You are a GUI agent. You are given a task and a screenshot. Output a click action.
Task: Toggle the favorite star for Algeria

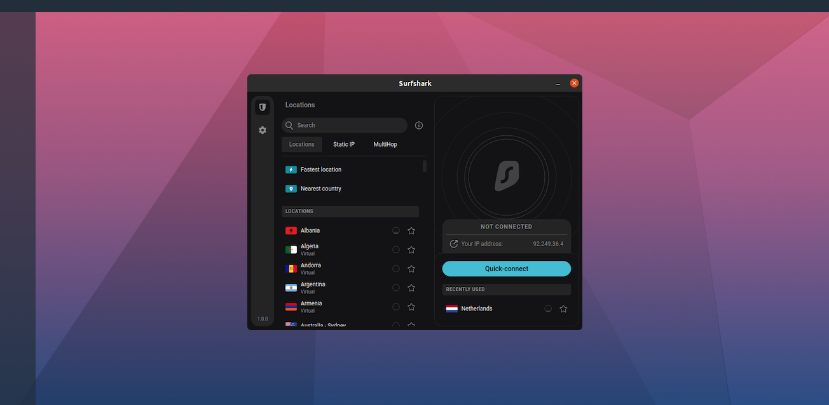tap(411, 250)
